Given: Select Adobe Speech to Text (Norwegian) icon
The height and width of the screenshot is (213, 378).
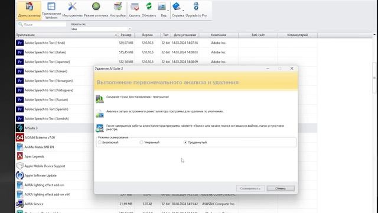Looking at the screenshot, I should (x=19, y=80).
